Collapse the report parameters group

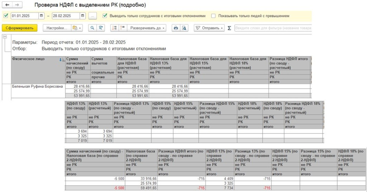(x=5, y=36)
